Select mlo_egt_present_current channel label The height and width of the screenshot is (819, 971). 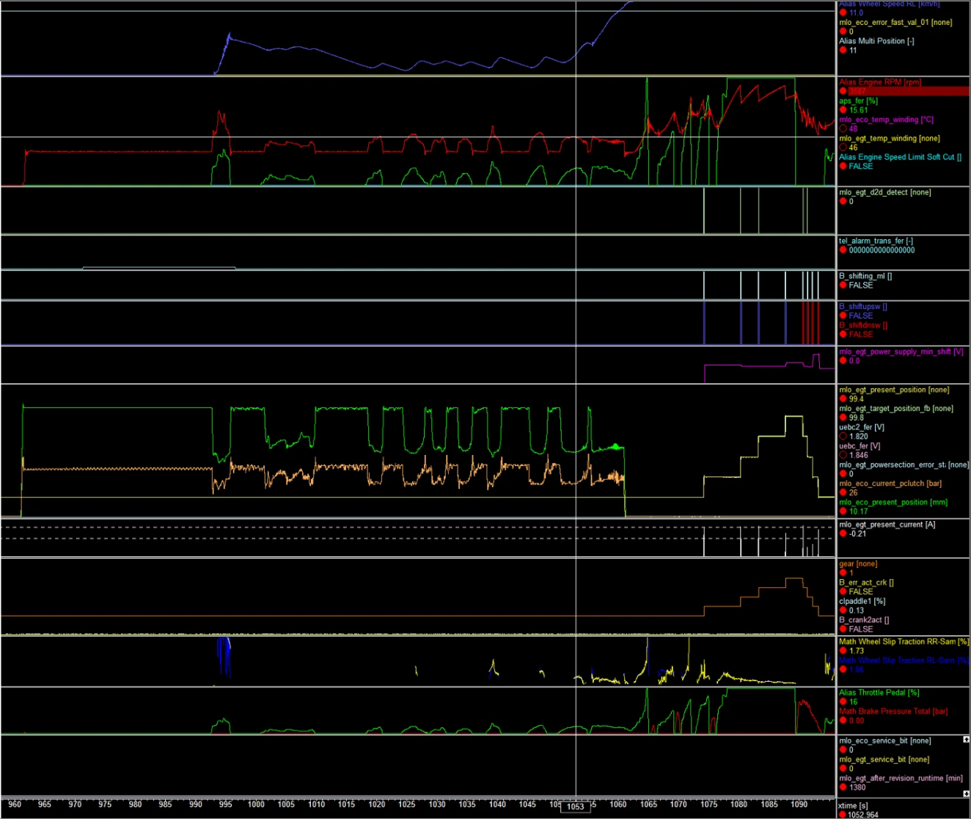pos(887,525)
